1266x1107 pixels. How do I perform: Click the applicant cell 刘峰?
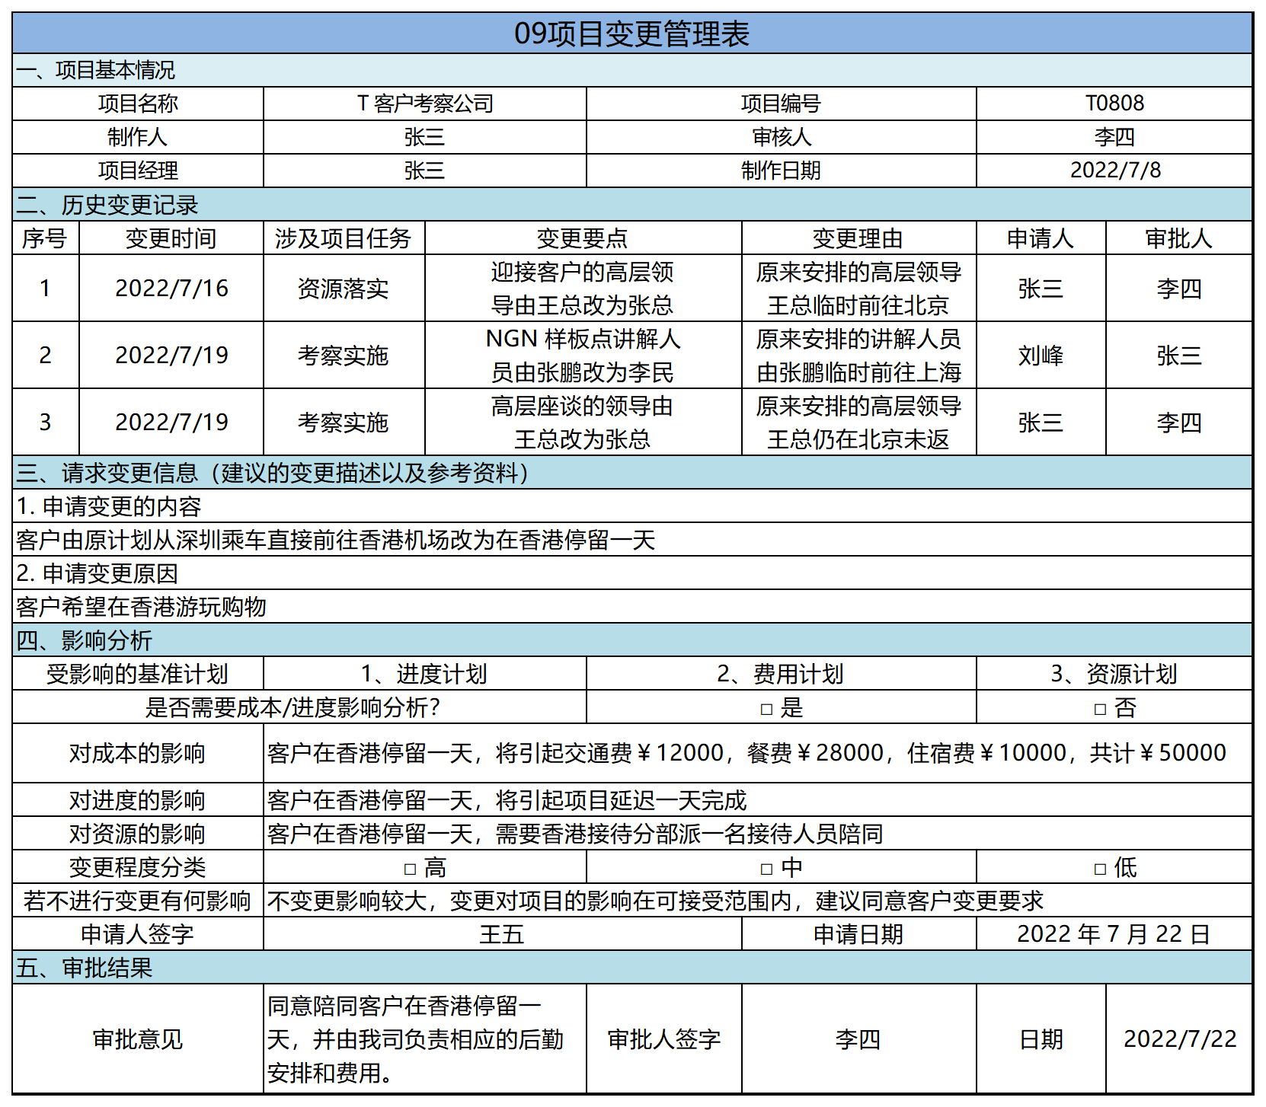pos(1041,356)
